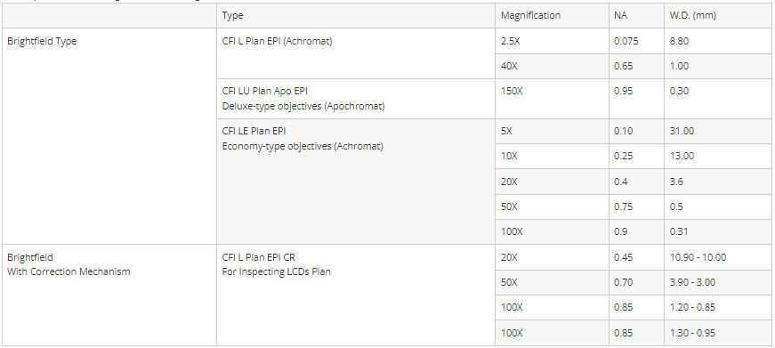This screenshot has width=775, height=348.
Task: Click Brightfield With Correction Mechanism cell
Action: [109, 295]
